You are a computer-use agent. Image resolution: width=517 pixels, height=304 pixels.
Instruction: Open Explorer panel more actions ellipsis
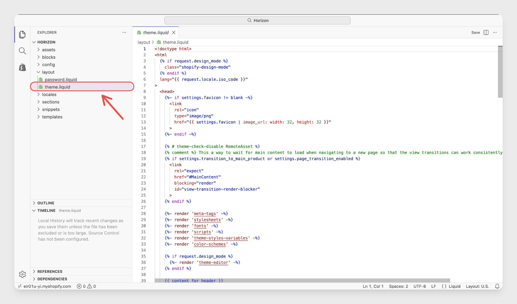[124, 32]
